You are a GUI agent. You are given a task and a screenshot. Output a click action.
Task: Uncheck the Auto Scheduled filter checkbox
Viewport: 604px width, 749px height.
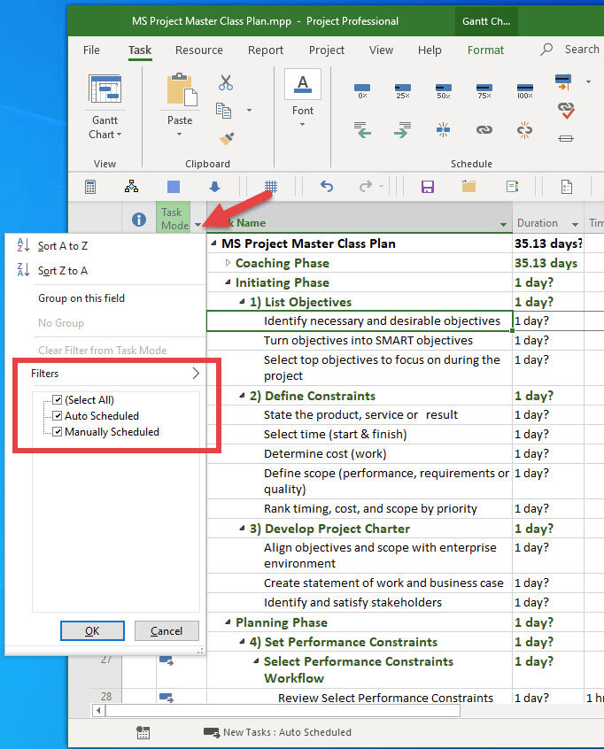58,415
